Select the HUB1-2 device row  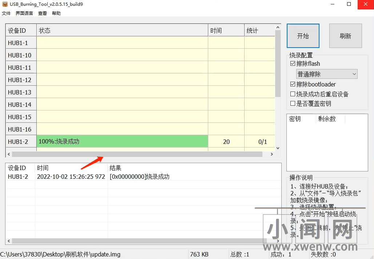tap(18, 142)
